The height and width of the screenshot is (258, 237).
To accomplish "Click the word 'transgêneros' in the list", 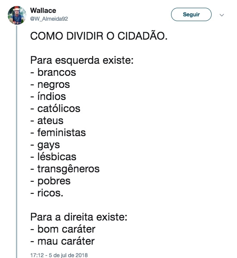I will point(69,169).
